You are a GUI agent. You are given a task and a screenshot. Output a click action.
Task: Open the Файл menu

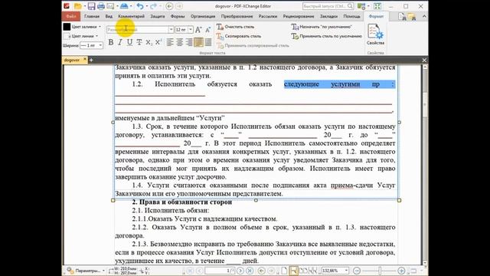tap(71, 16)
